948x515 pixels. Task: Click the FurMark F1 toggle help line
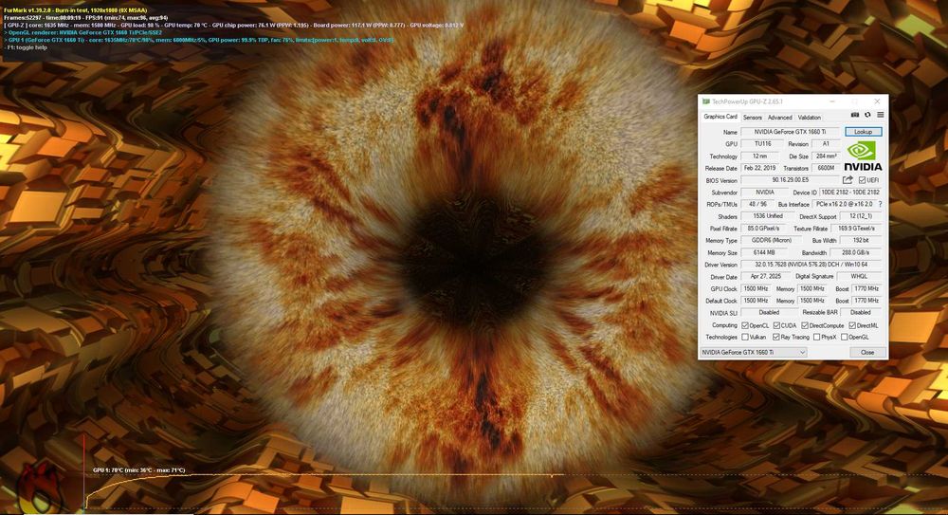tap(26, 47)
